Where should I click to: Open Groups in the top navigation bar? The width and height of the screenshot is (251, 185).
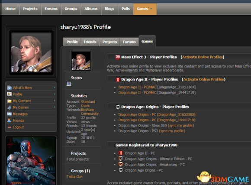(x=71, y=9)
